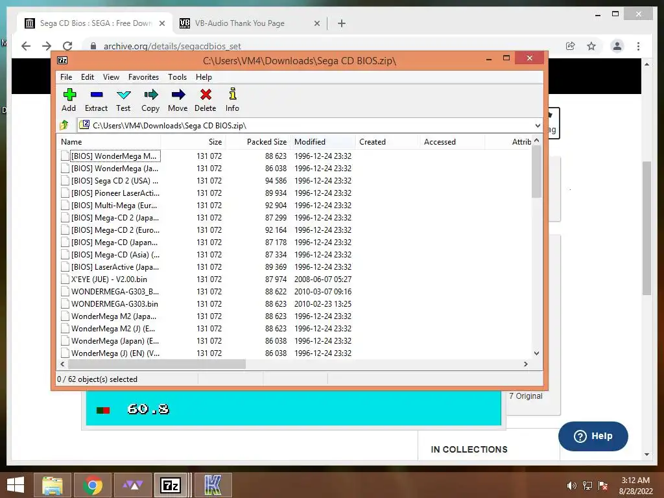The height and width of the screenshot is (498, 664).
Task: Click the red Delete toolbar icon
Action: pos(206,100)
